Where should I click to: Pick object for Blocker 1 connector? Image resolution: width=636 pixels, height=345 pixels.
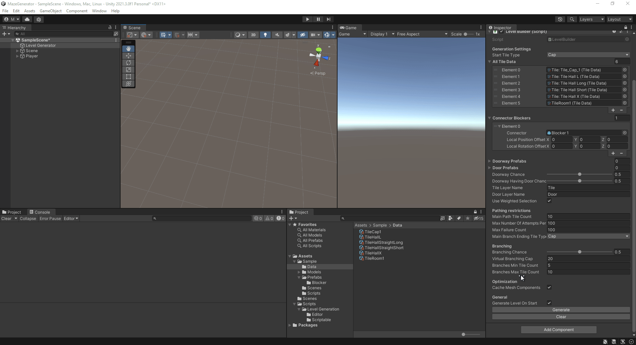tap(625, 133)
